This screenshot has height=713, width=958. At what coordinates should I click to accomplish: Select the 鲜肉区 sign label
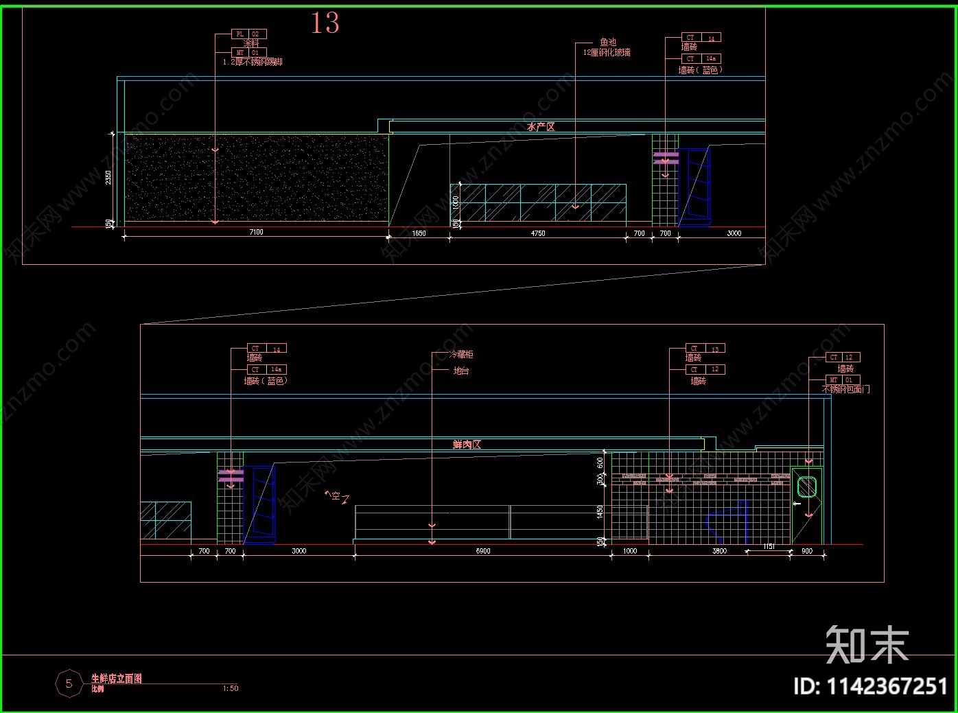click(467, 445)
